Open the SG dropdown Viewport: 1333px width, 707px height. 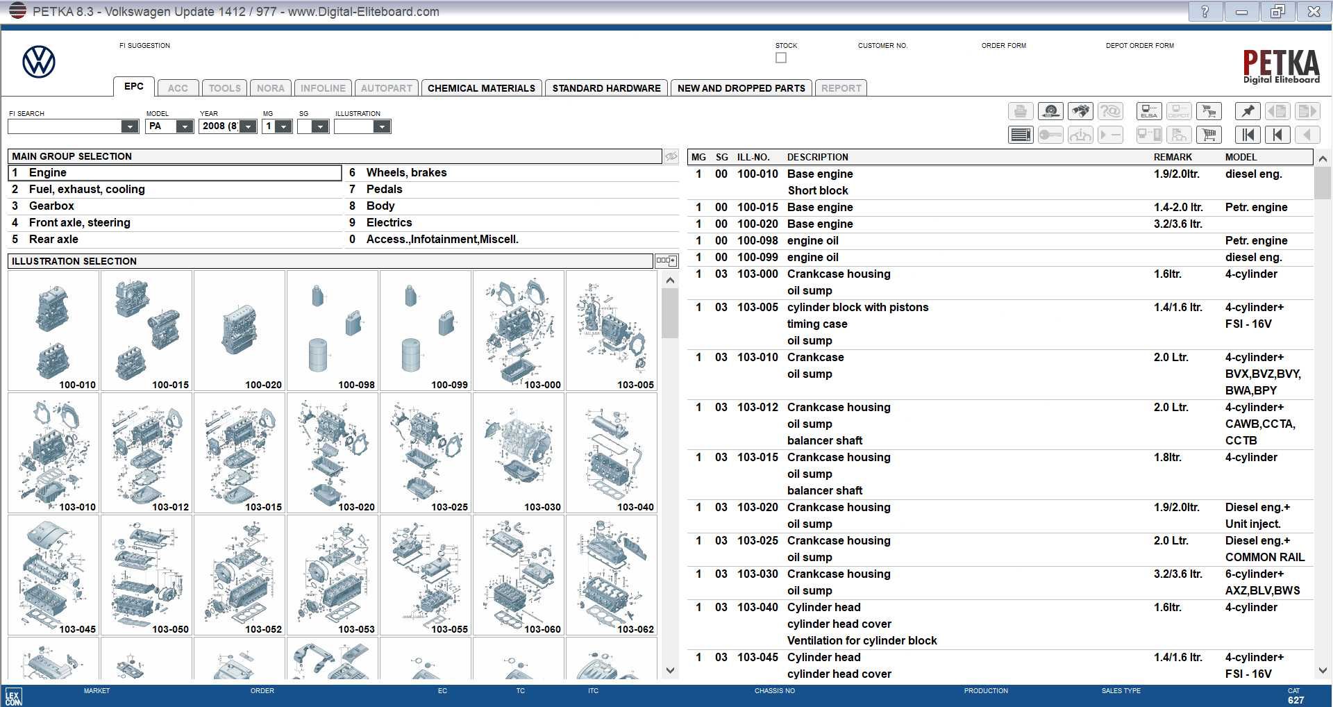click(x=320, y=126)
